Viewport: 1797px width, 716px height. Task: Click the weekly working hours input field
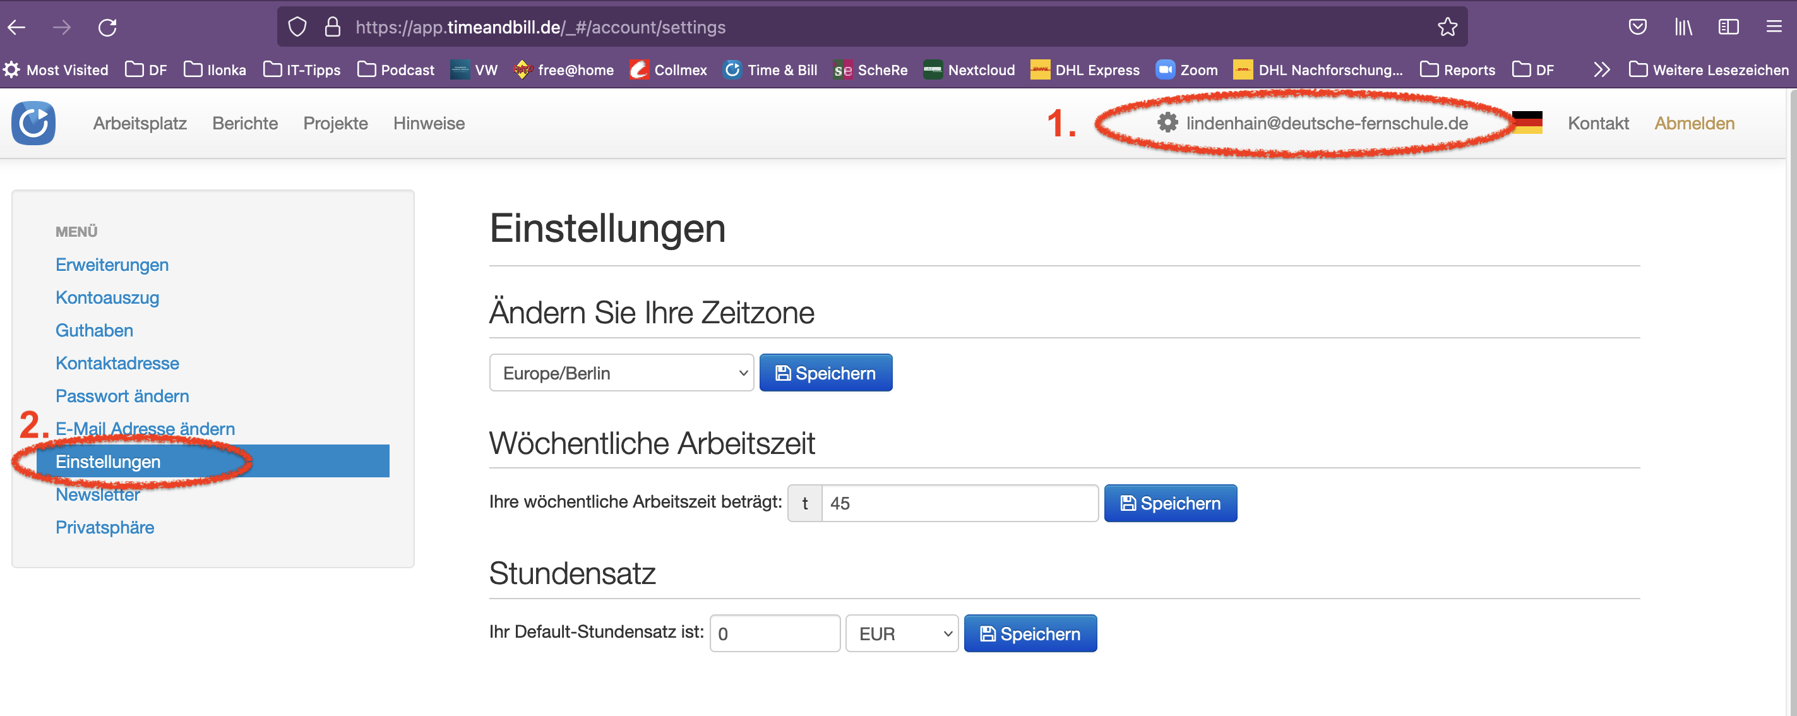click(x=959, y=503)
